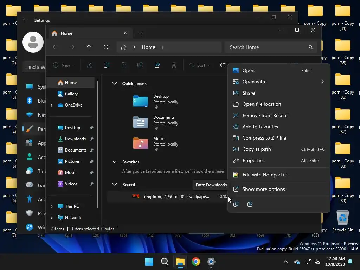Collapse the Recent section

[115, 184]
